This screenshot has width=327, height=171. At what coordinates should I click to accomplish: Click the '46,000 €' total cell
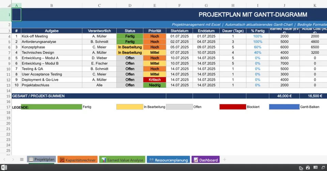click(x=284, y=96)
